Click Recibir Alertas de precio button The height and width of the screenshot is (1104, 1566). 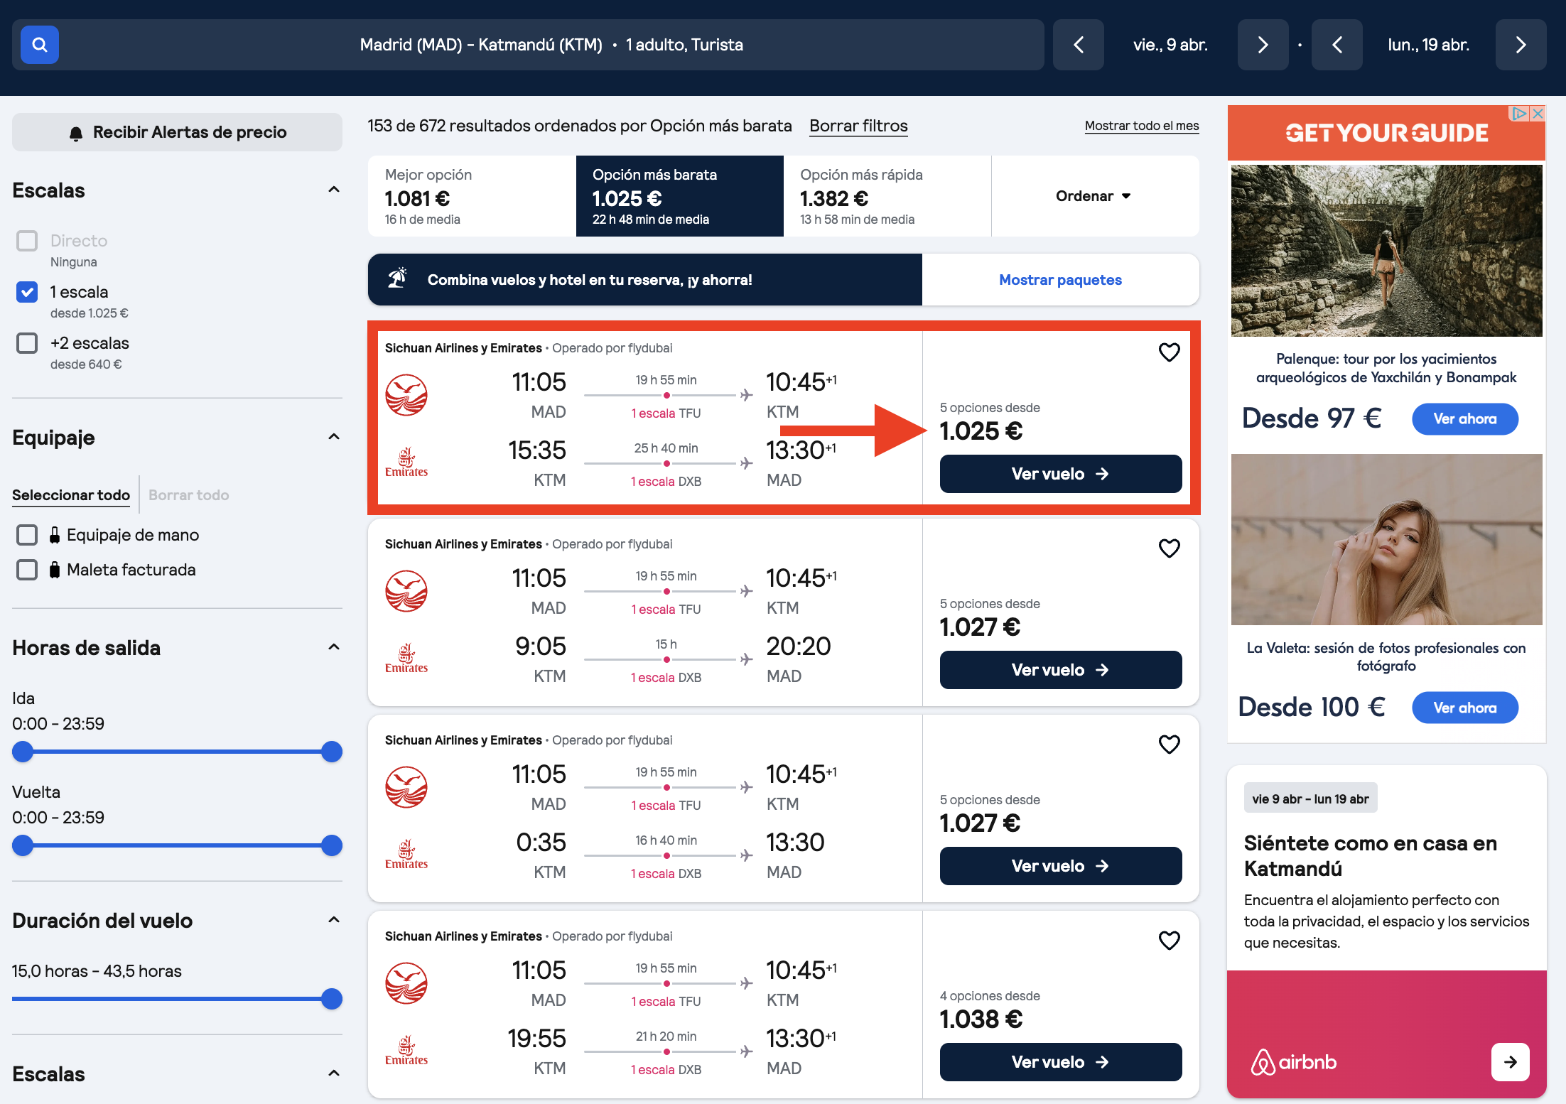point(177,132)
